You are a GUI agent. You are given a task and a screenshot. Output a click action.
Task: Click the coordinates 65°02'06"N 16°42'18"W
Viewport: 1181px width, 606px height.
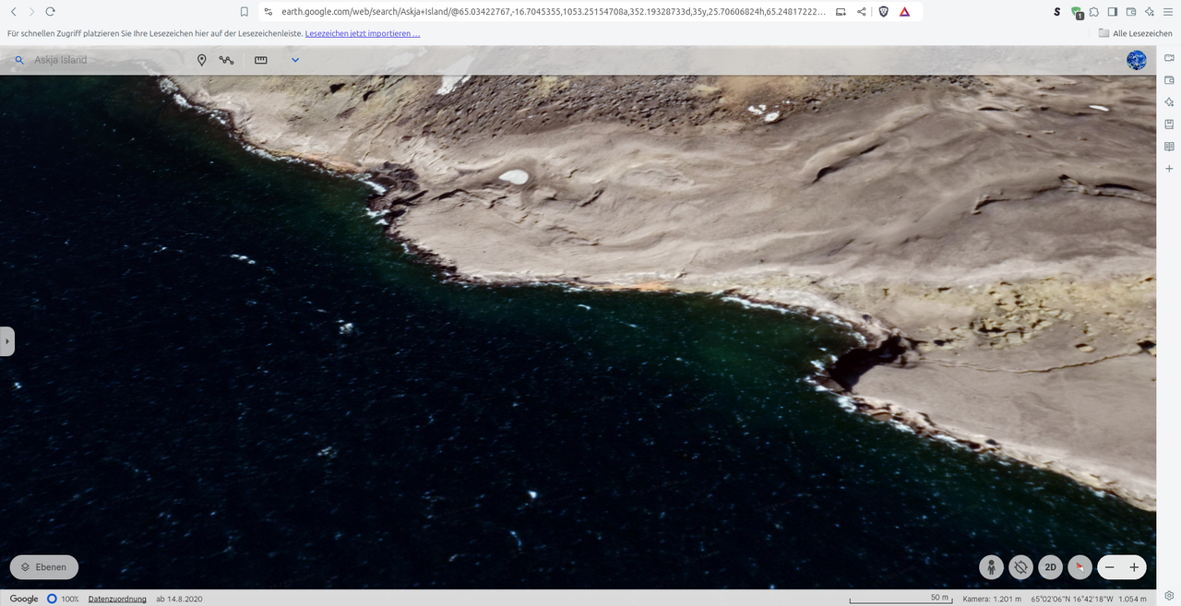click(x=1070, y=599)
